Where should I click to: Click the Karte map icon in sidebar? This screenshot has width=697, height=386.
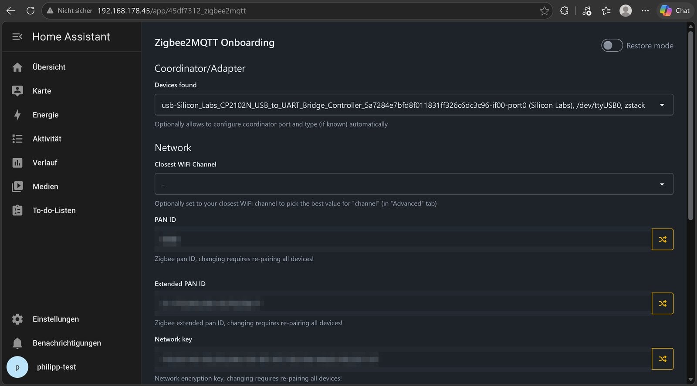17,91
